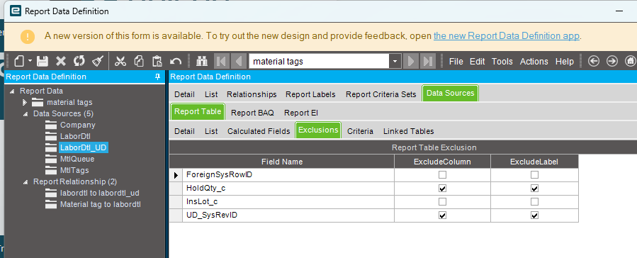637x258 pixels.
Task: Open the new Report Data Definition app link
Action: pyautogui.click(x=506, y=35)
